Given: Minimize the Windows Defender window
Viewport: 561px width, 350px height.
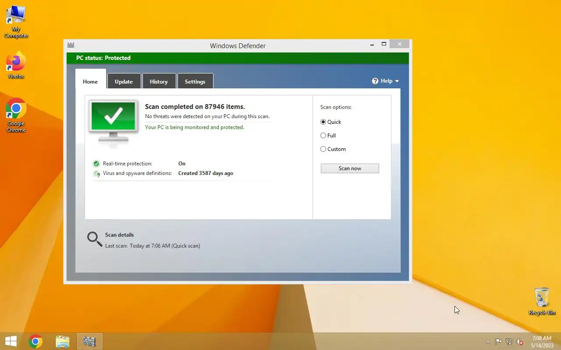Looking at the screenshot, I should (x=372, y=44).
